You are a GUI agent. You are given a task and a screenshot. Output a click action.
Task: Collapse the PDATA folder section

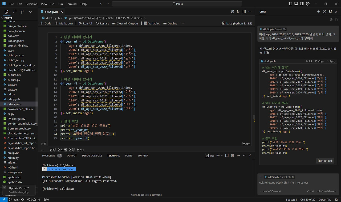tap(19, 18)
